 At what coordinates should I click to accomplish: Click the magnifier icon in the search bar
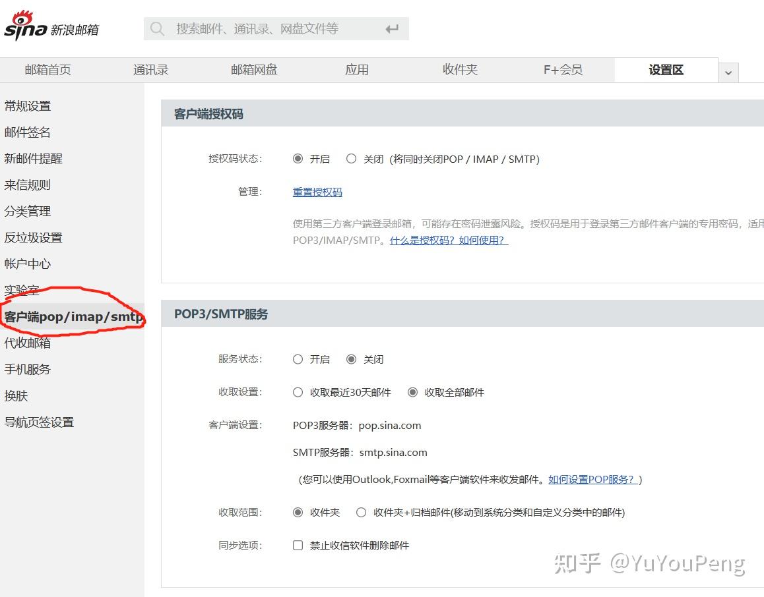157,28
